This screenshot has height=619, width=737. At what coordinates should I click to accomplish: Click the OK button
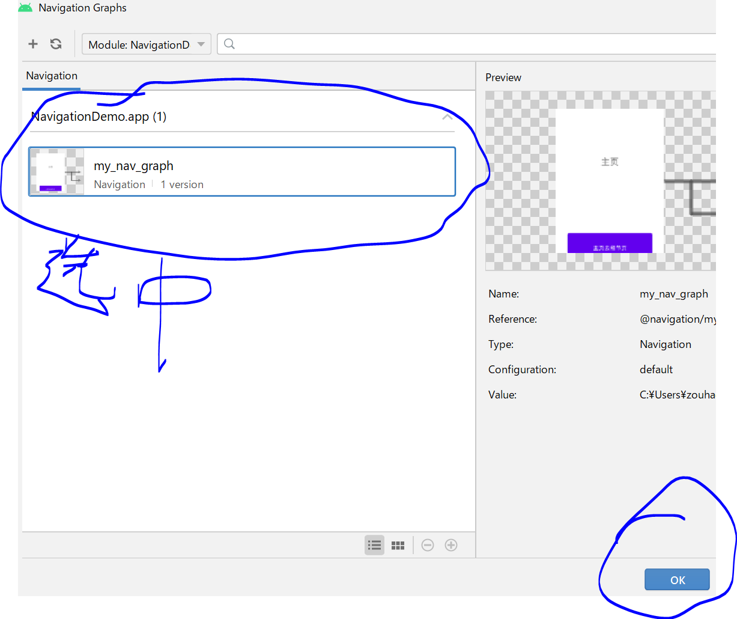677,580
